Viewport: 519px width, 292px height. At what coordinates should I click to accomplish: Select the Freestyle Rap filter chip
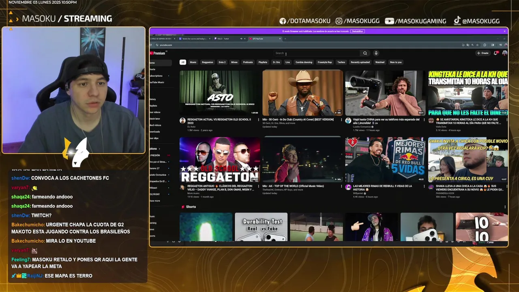coord(324,62)
